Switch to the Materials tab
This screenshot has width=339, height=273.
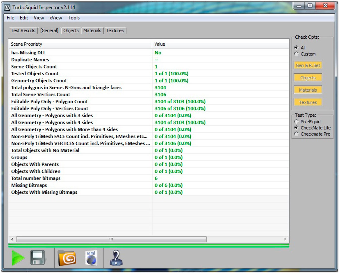click(92, 31)
